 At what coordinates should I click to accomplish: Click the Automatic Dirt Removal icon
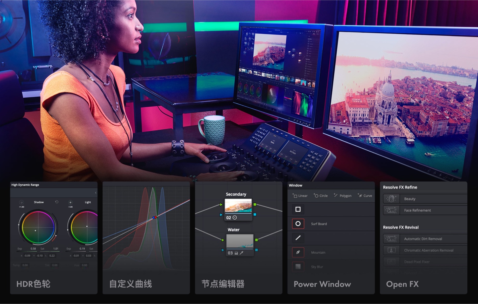pyautogui.click(x=391, y=239)
